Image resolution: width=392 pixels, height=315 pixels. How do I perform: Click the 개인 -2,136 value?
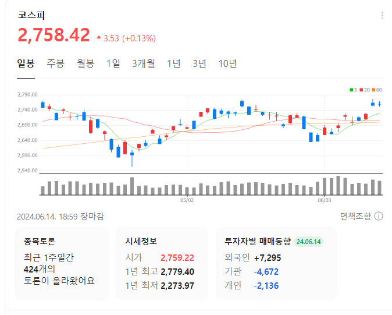pyautogui.click(x=266, y=286)
